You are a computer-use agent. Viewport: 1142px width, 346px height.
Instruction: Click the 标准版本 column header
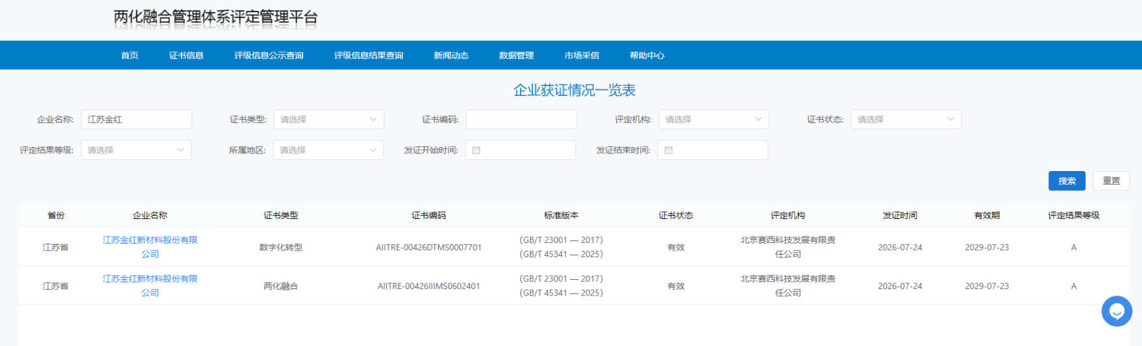(561, 215)
